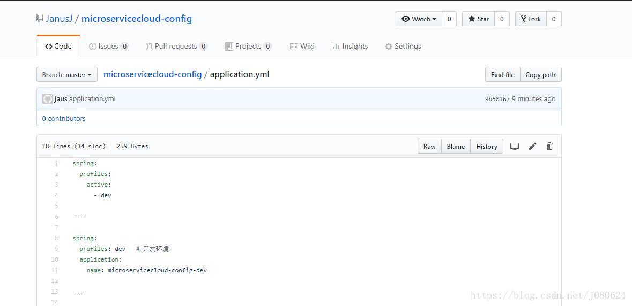Image resolution: width=632 pixels, height=306 pixels.
Task: View the Raw file
Action: tap(429, 147)
